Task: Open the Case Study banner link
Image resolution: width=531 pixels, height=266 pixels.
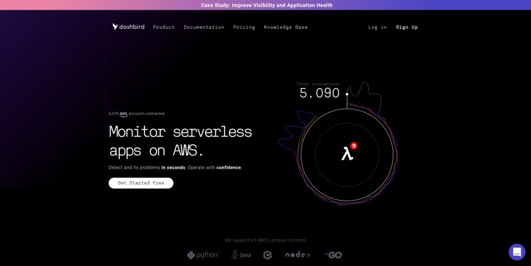Action: click(267, 5)
